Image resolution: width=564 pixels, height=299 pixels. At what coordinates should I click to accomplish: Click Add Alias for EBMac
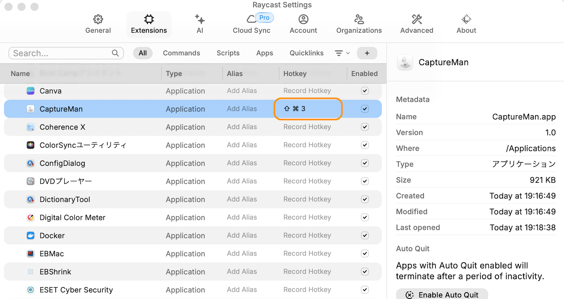[242, 253]
